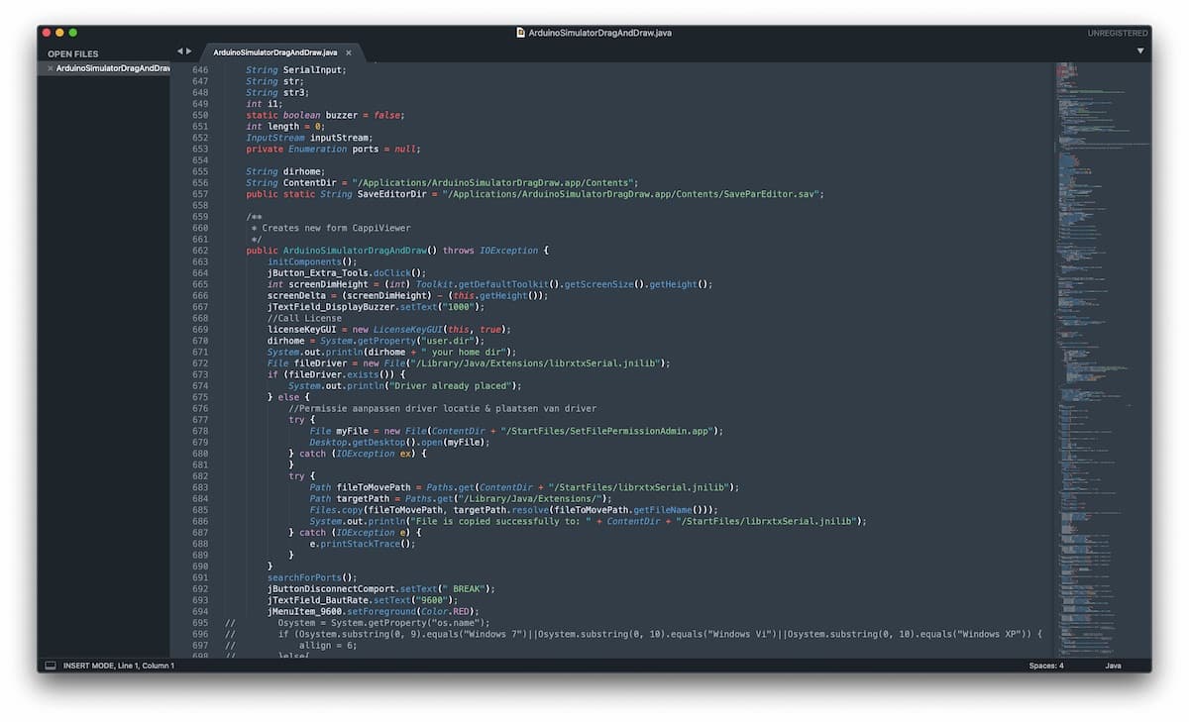
Task: Select the ArduinoSimulatorDragAndDraw.java editor tab
Action: (x=275, y=52)
